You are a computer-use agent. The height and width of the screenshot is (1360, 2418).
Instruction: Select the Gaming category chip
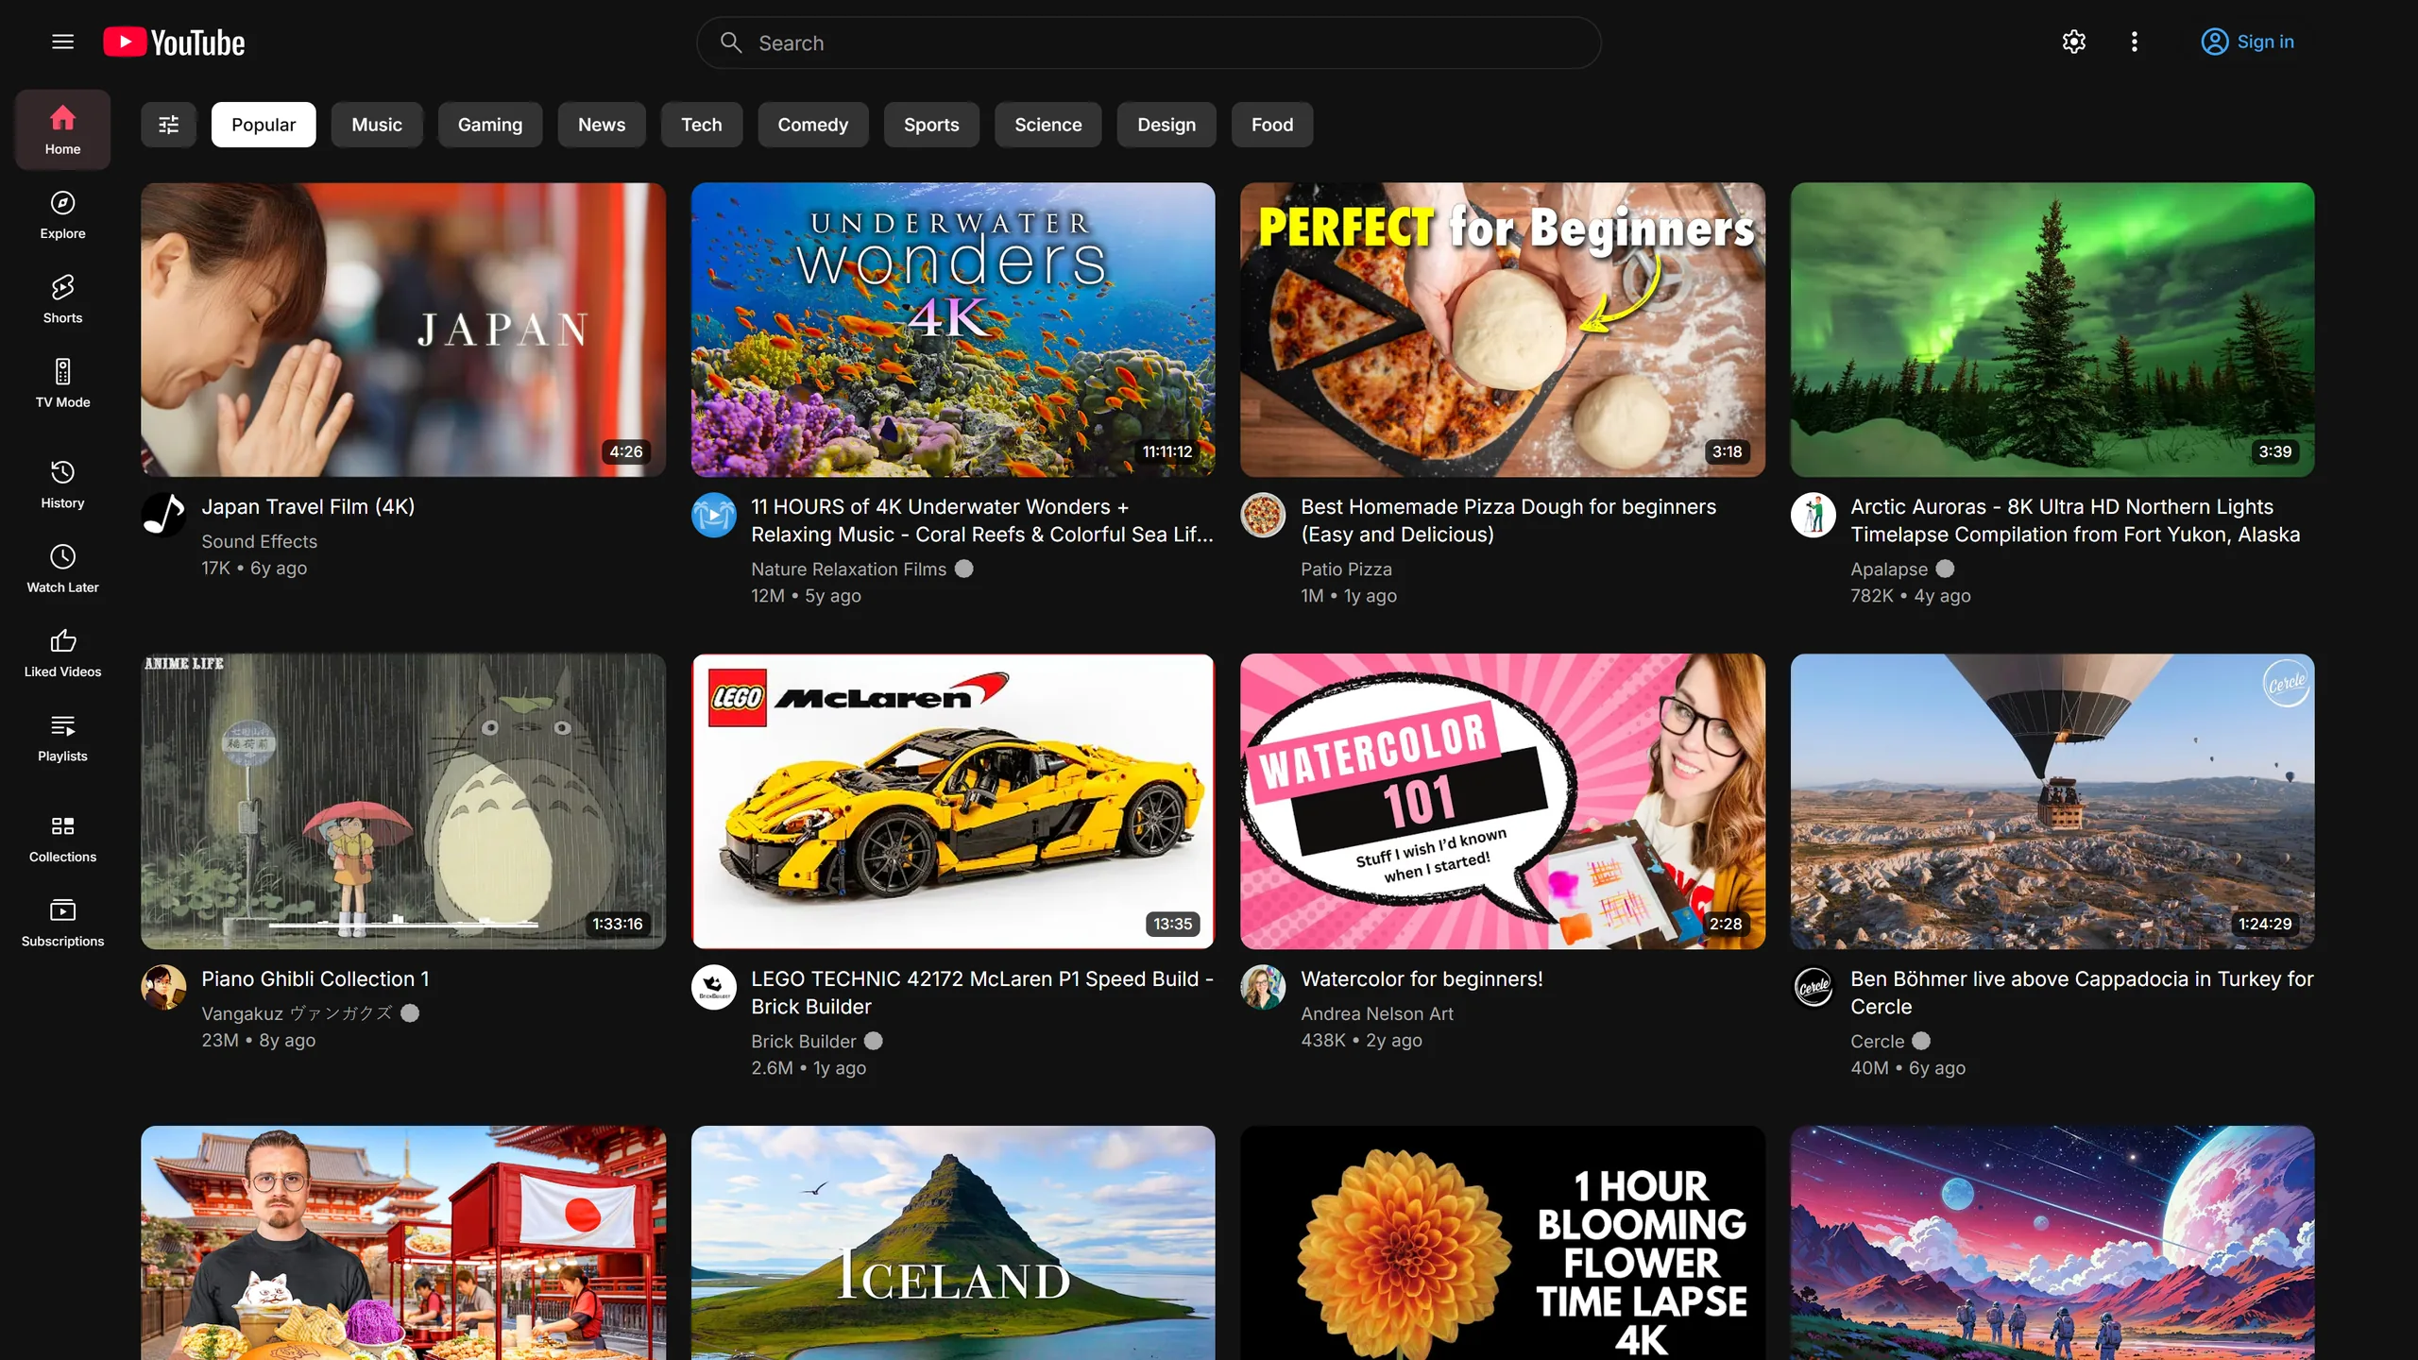(x=489, y=125)
